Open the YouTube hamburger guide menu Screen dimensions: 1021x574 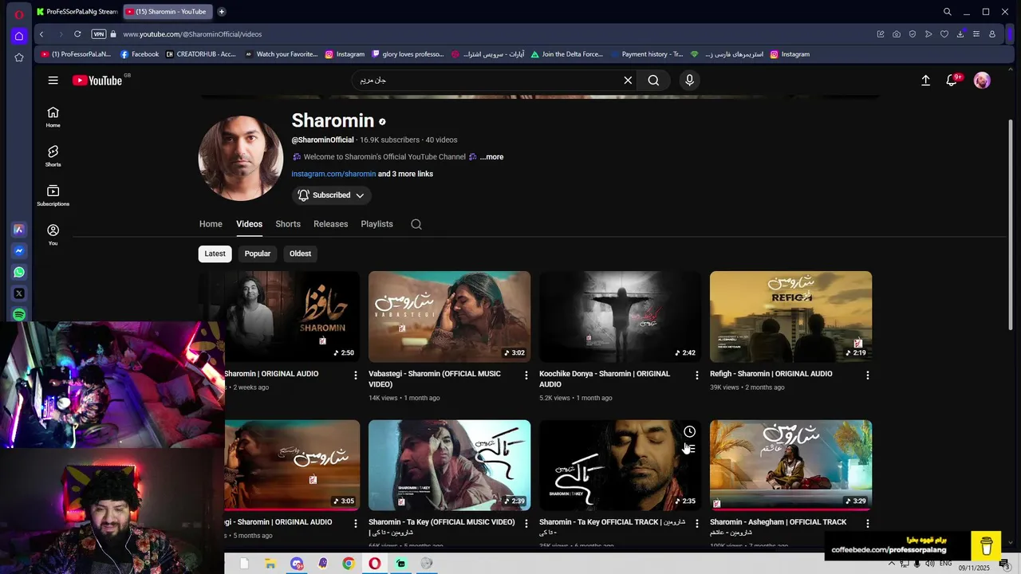(53, 81)
